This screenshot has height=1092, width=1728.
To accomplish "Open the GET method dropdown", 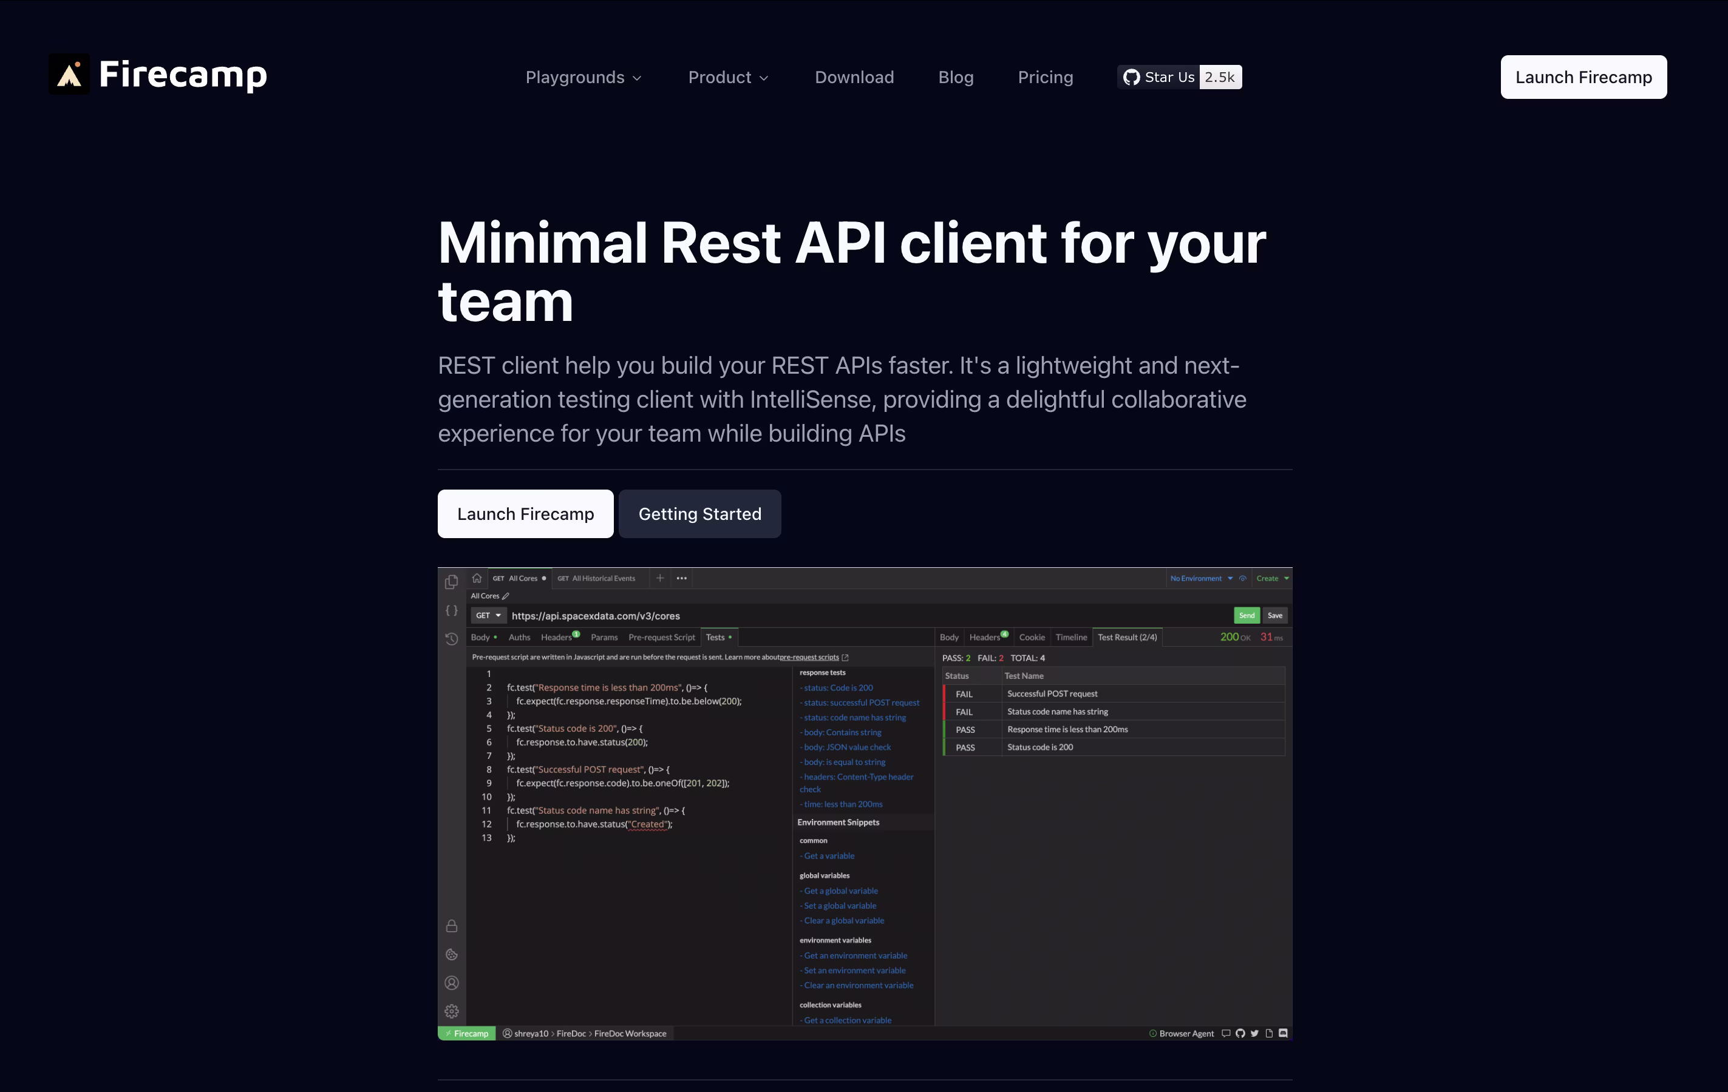I will [489, 615].
